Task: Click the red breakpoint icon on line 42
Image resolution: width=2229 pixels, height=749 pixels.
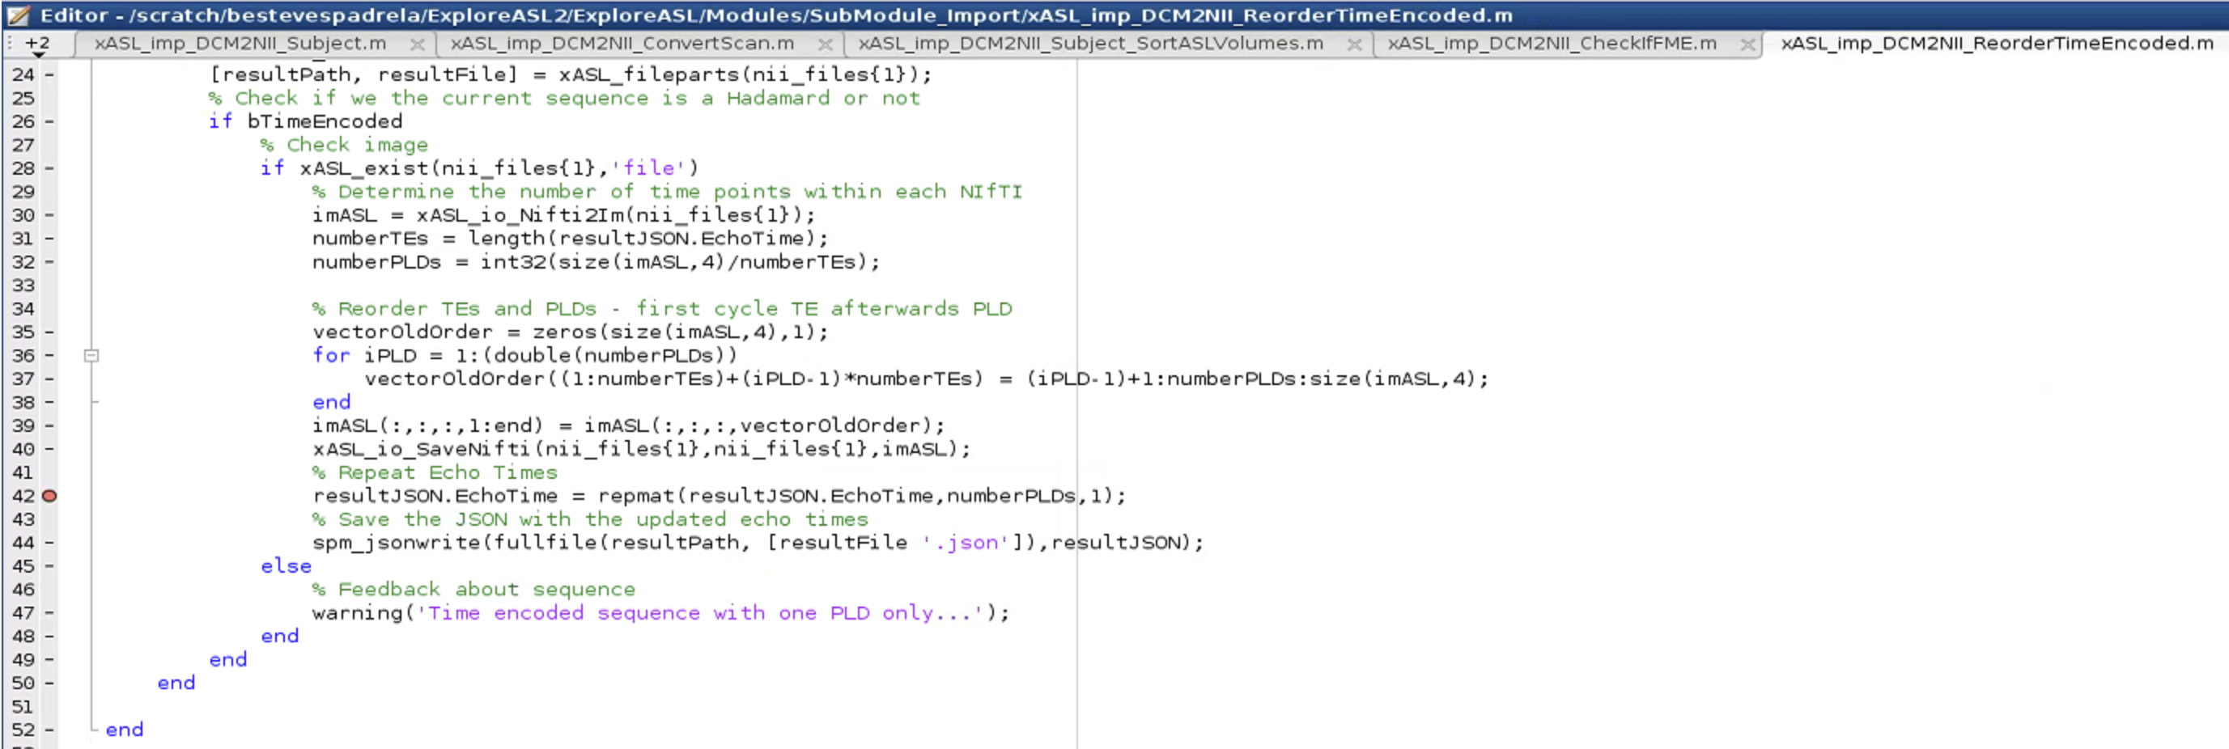Action: click(x=50, y=496)
